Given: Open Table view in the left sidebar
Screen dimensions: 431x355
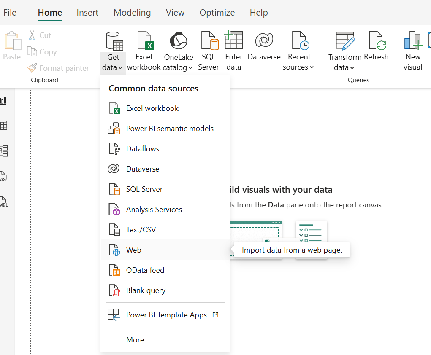Looking at the screenshot, I should pos(3,126).
